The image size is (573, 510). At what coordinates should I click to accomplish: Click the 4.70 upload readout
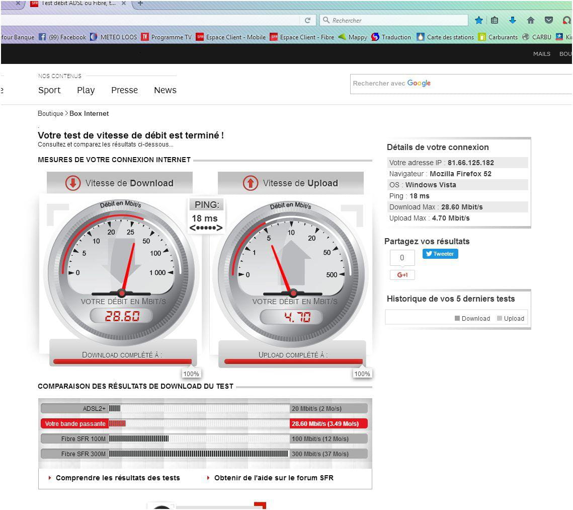pyautogui.click(x=292, y=317)
